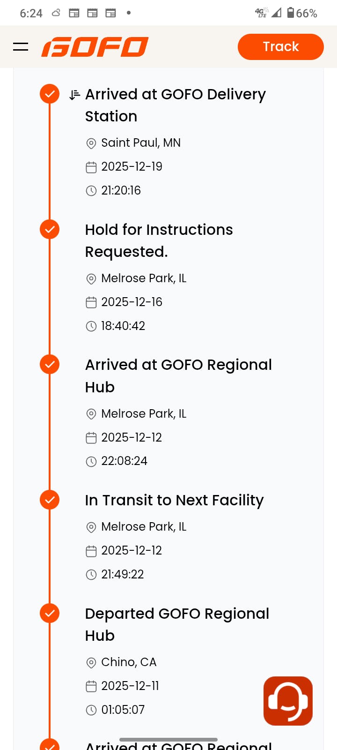Screen dimensions: 337x750
Task: Toggle the tracking sort order icon
Action: (x=74, y=95)
